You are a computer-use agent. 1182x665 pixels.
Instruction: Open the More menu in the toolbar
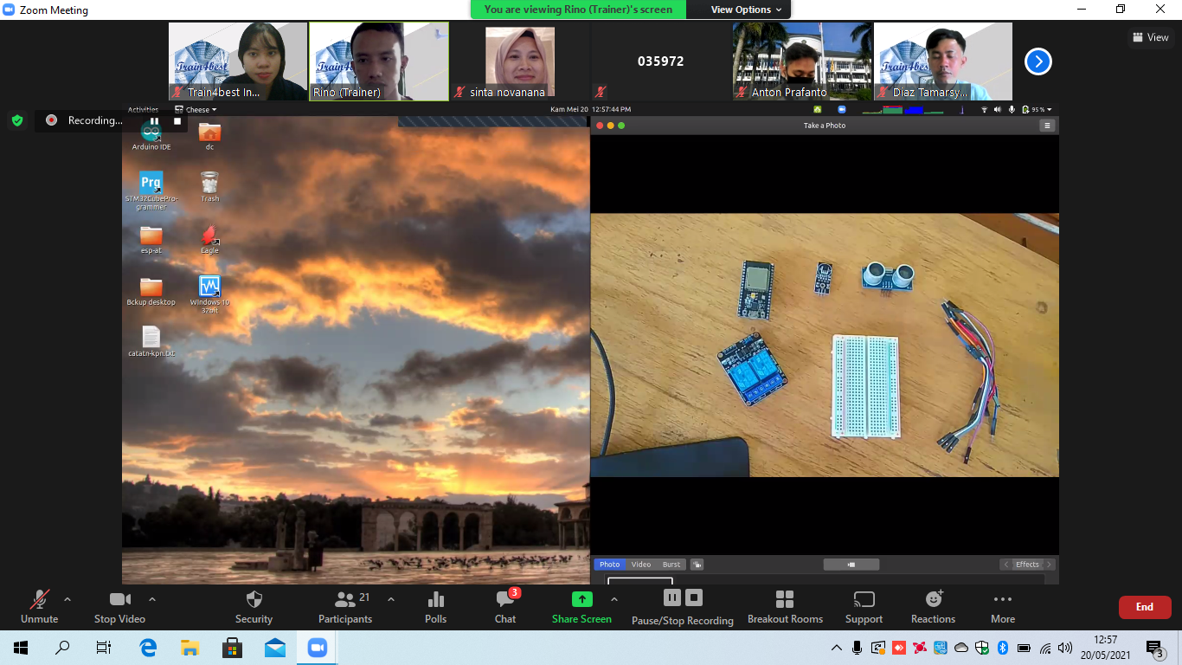pyautogui.click(x=1003, y=600)
